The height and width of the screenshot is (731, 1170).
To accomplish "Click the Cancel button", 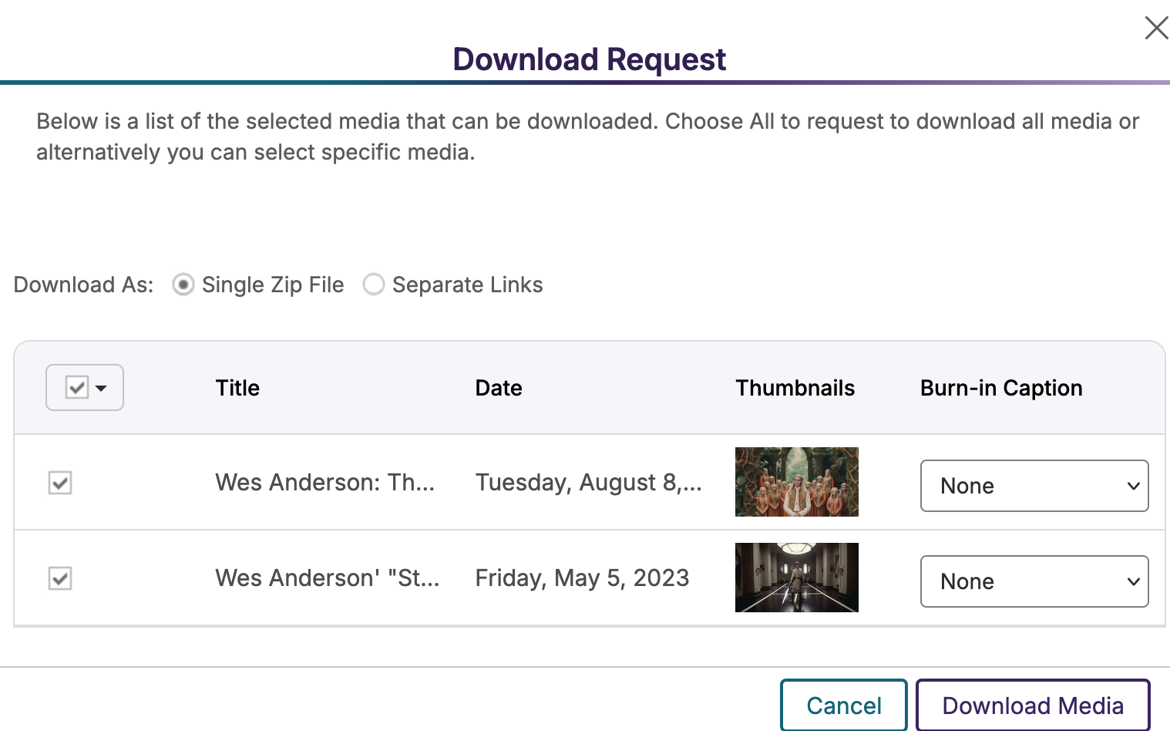I will 844,705.
